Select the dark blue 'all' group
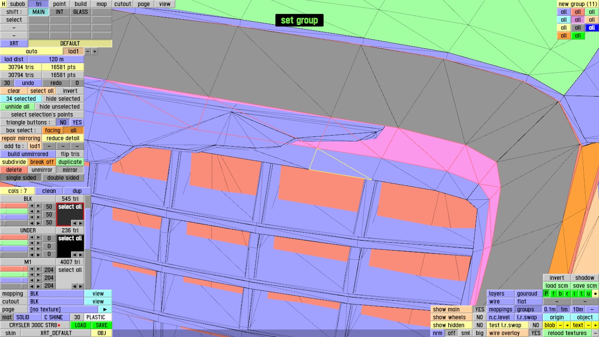 pyautogui.click(x=592, y=28)
